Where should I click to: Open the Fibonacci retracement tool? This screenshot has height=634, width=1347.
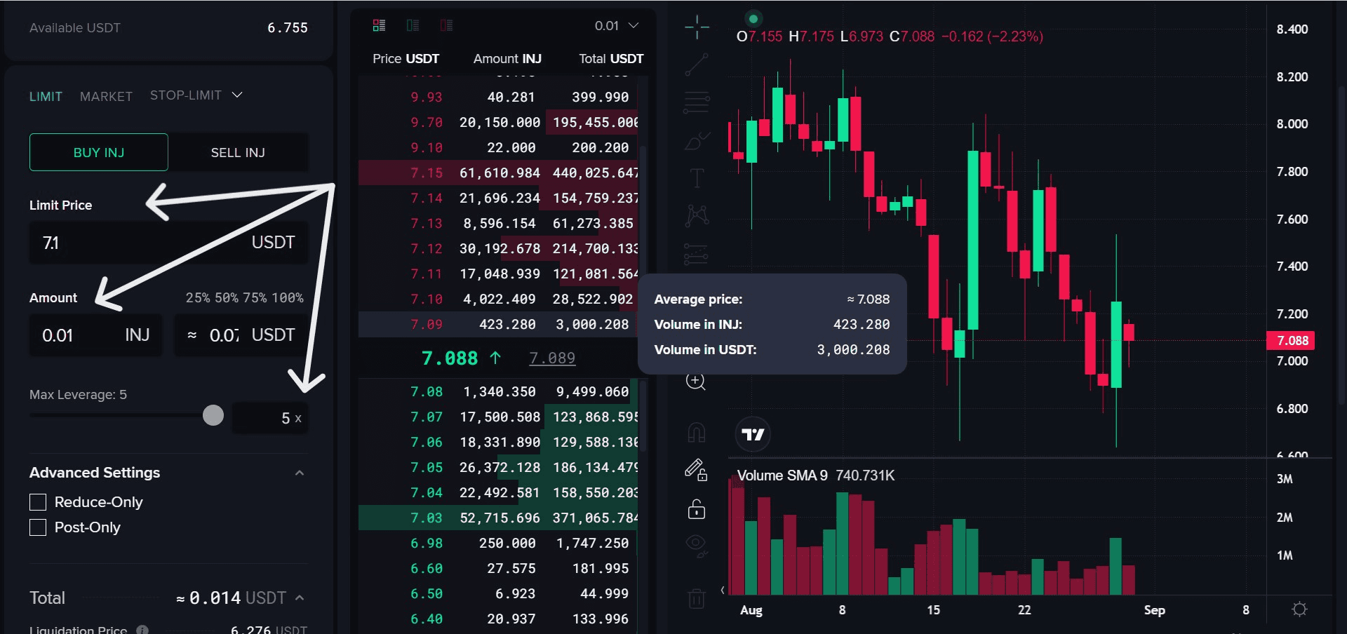(x=697, y=102)
